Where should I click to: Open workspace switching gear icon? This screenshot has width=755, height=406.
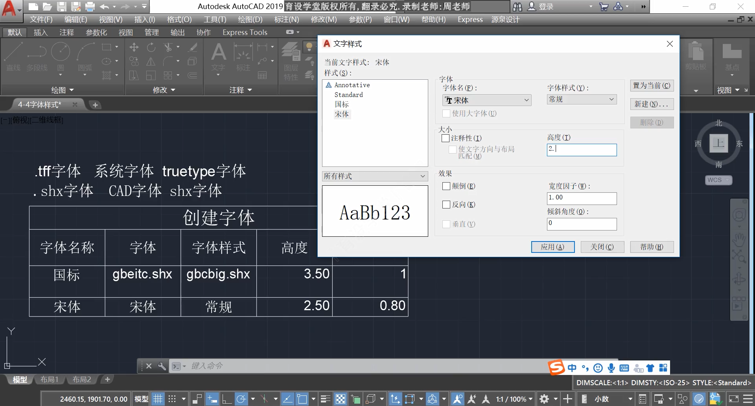coord(544,399)
